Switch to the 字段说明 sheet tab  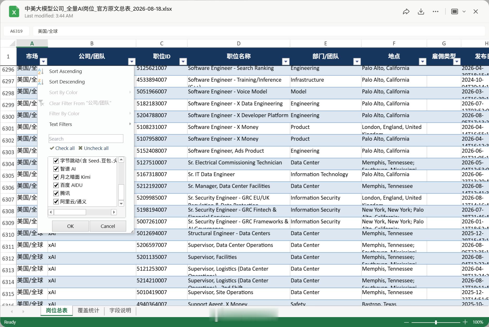120,311
